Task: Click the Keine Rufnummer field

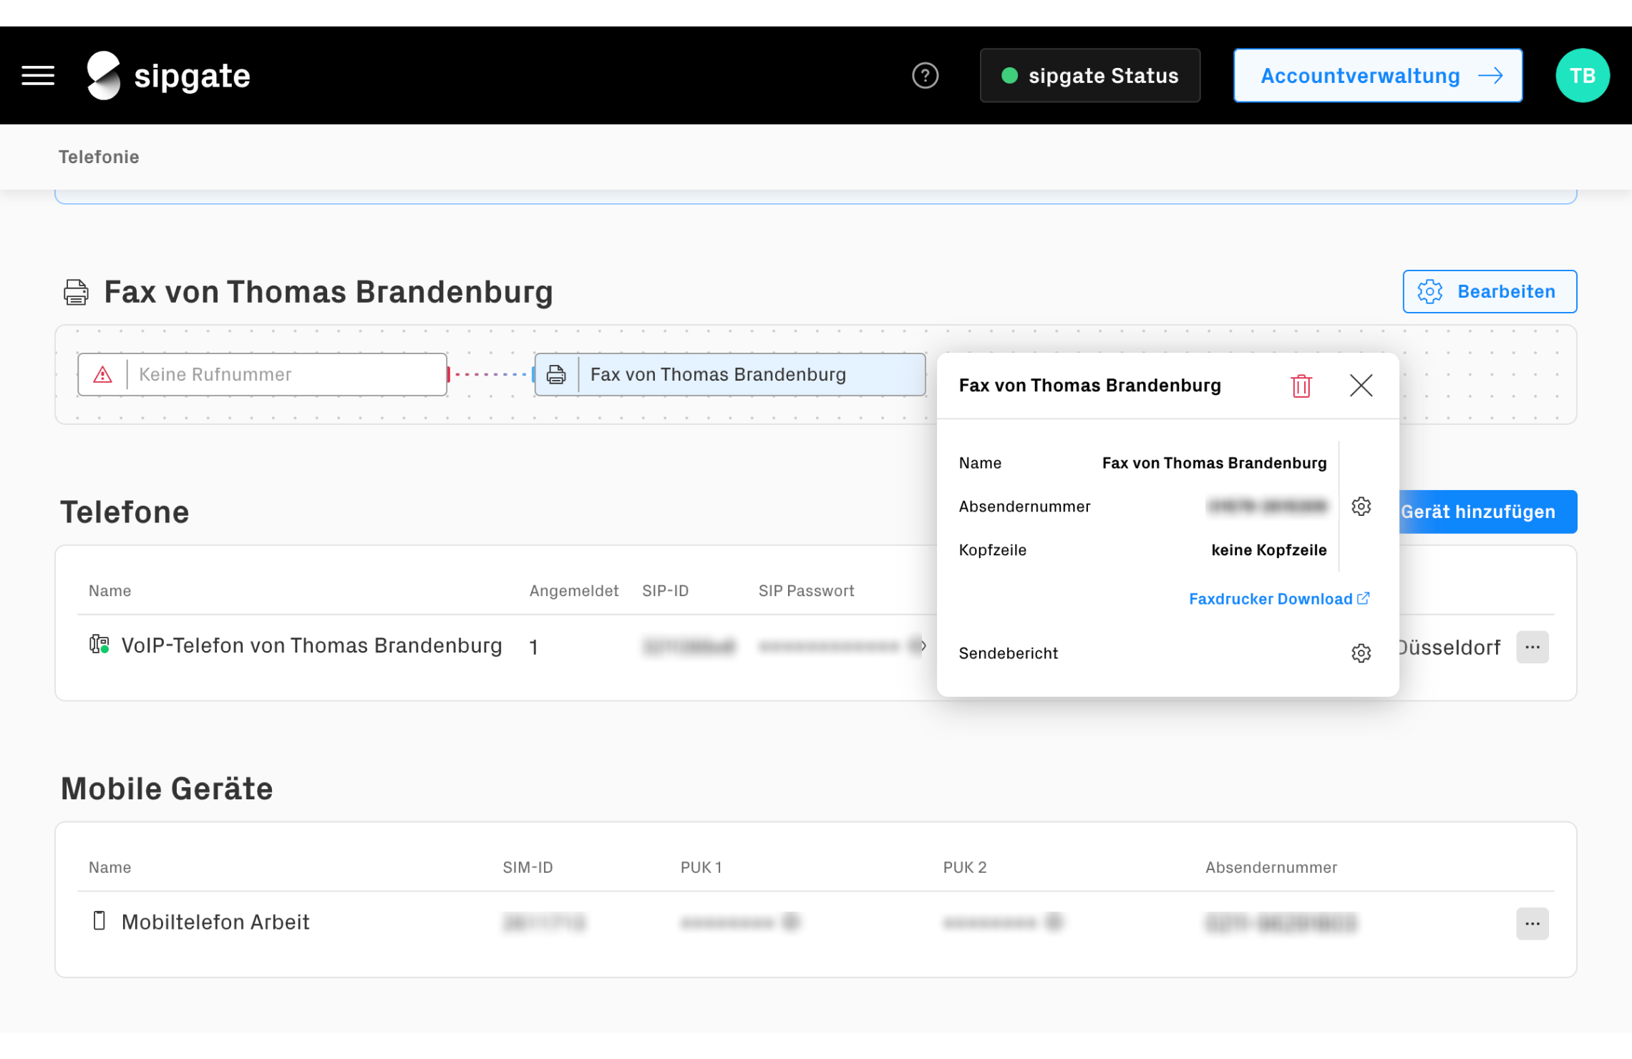Action: pos(286,374)
